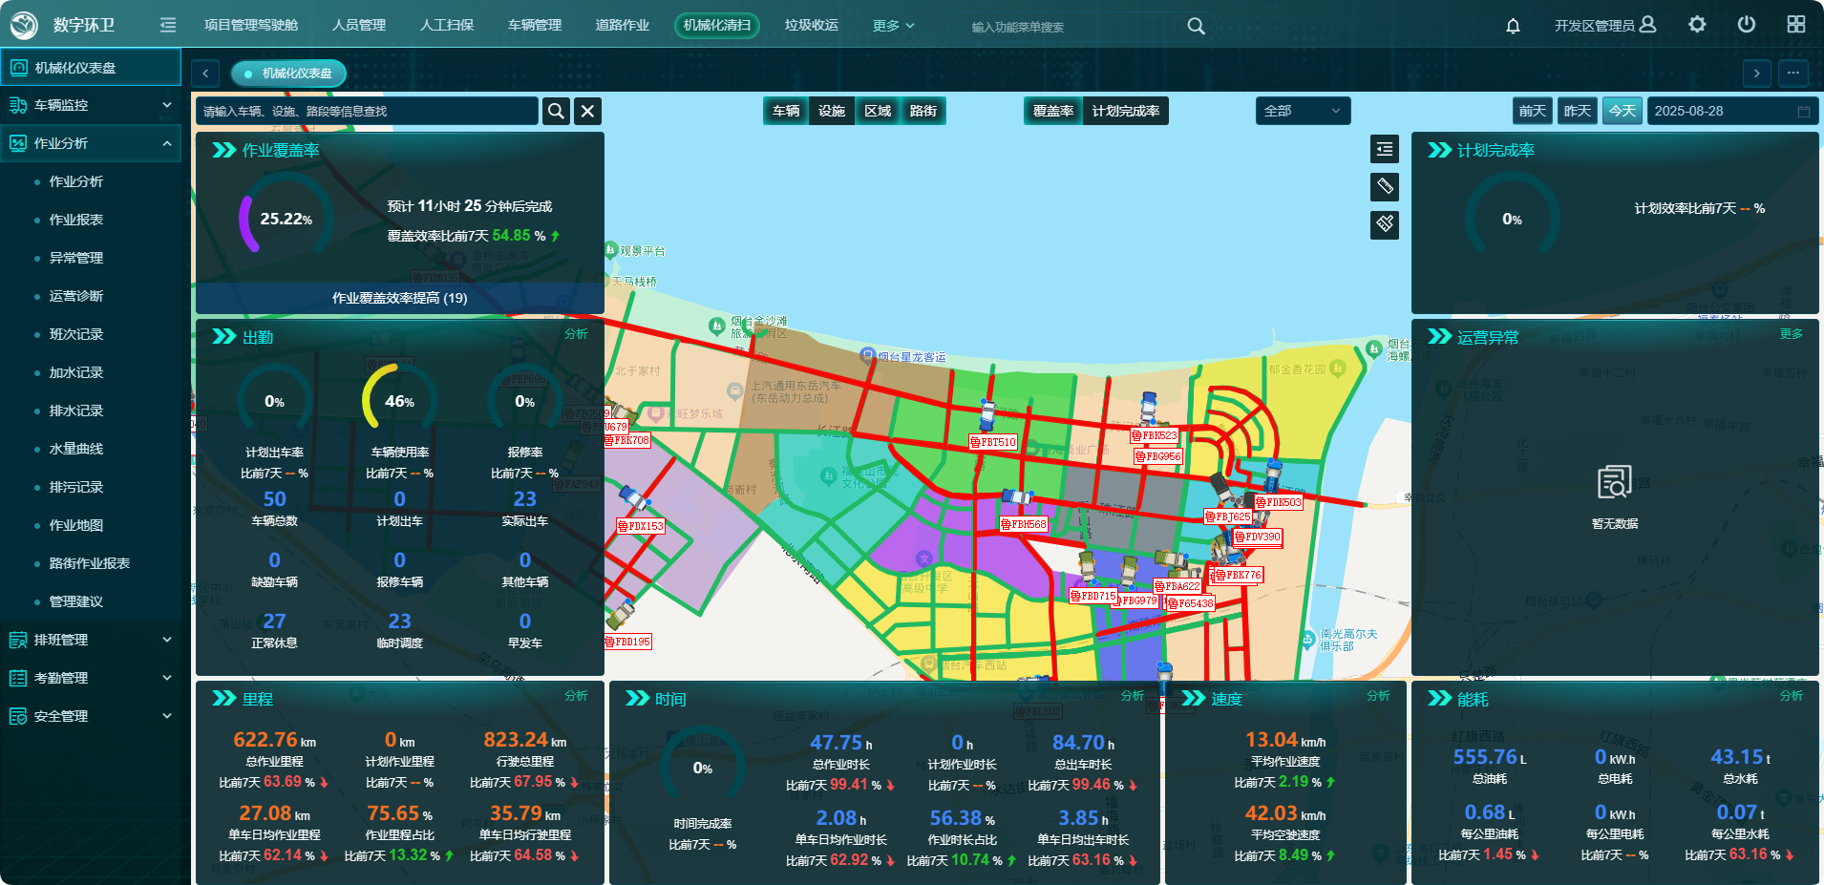Click the four-square grid icon in top bar

1796,25
